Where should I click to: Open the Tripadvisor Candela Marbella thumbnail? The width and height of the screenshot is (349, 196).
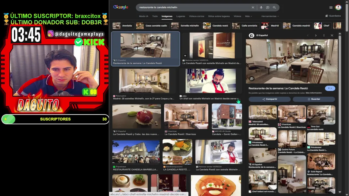pyautogui.click(x=136, y=152)
